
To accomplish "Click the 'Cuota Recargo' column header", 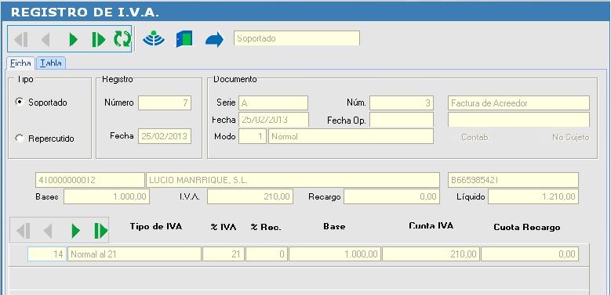I will (x=527, y=228).
